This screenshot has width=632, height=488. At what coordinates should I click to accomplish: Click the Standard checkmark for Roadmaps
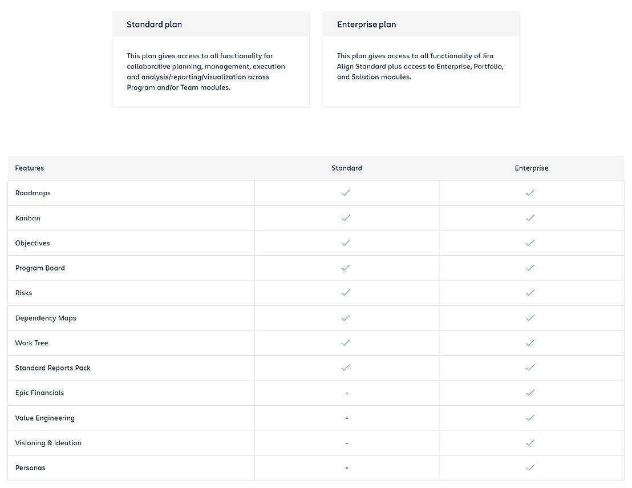346,193
